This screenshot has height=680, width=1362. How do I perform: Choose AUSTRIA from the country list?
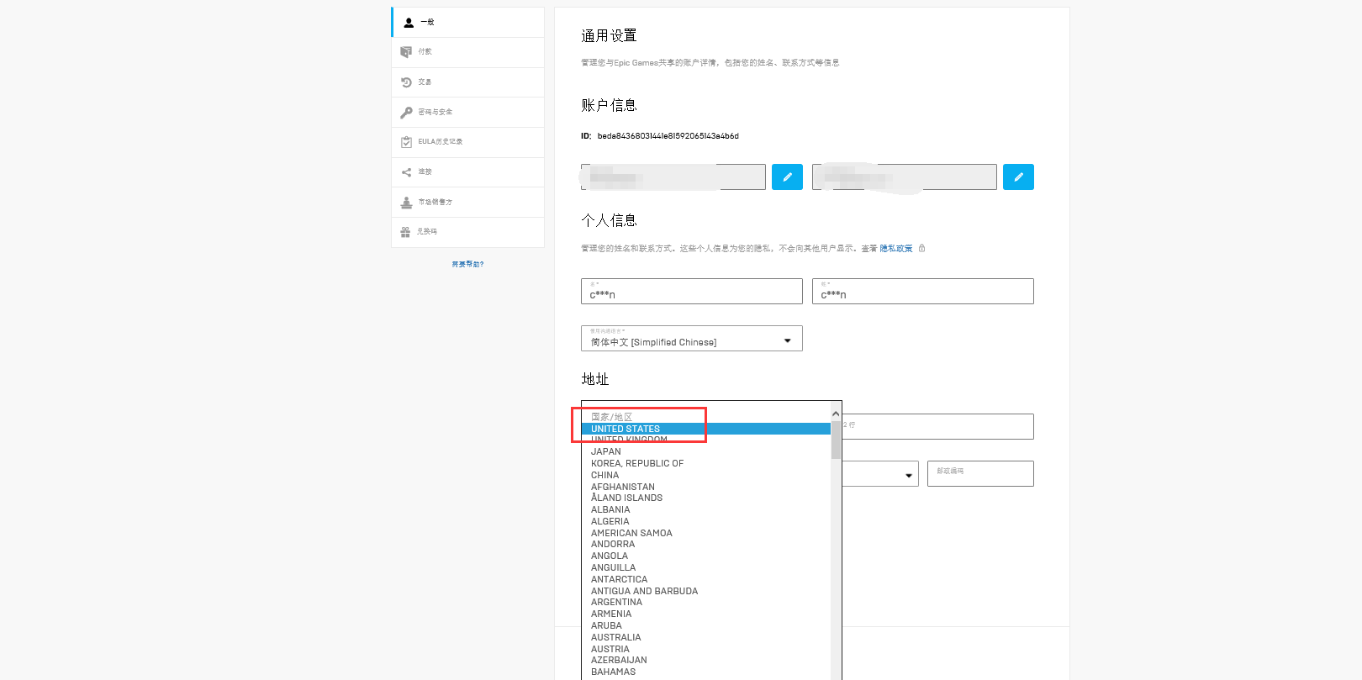(706, 649)
